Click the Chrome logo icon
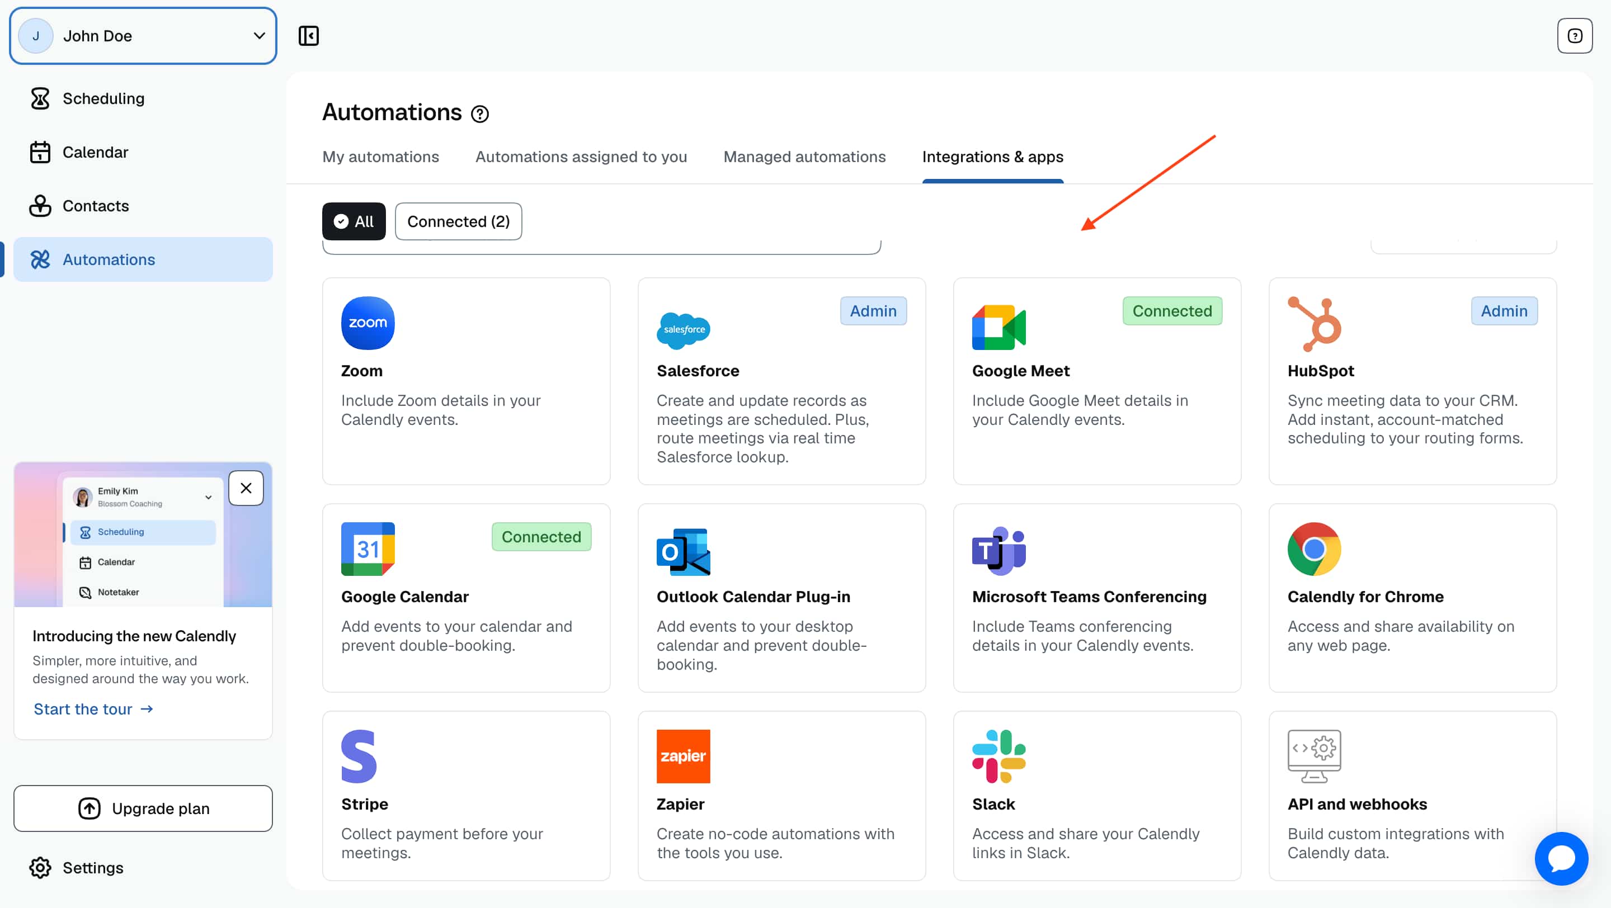This screenshot has height=908, width=1611. [x=1314, y=548]
